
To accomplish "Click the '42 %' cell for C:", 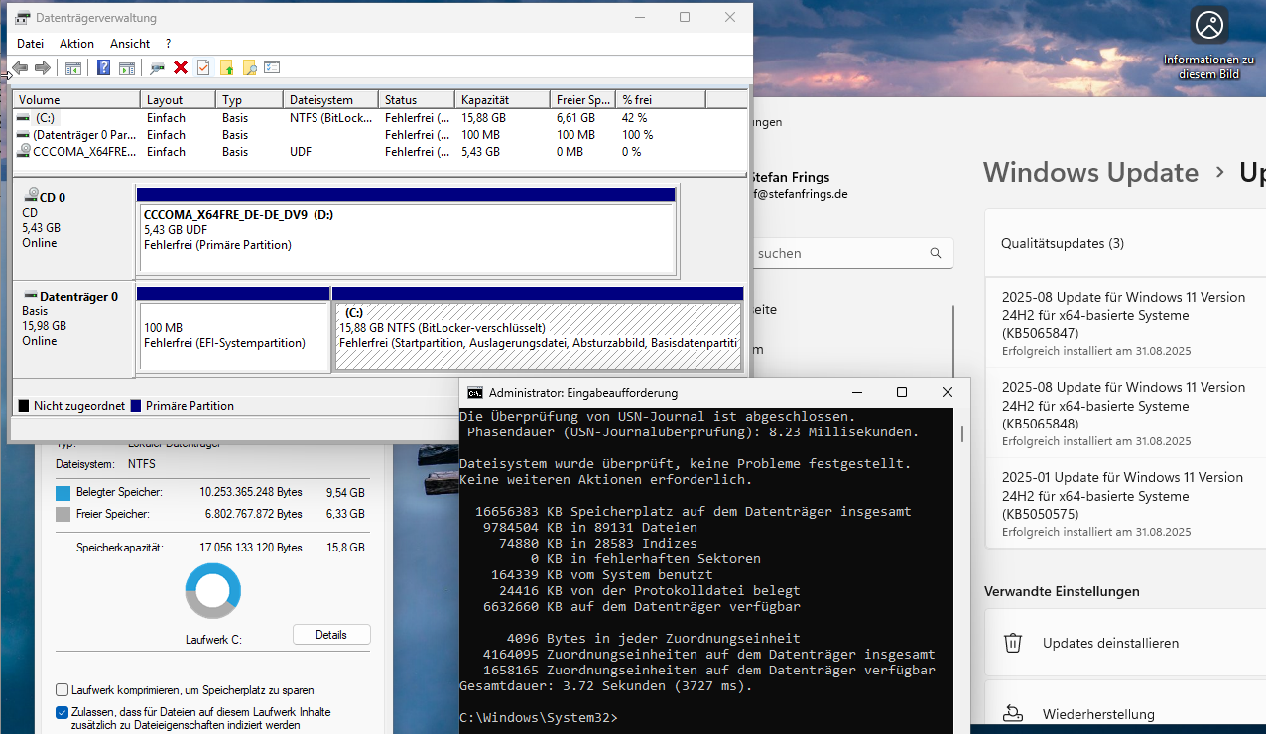I will tap(635, 117).
